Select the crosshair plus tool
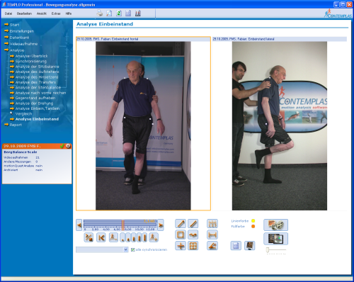354x282 pixels. coord(181,246)
